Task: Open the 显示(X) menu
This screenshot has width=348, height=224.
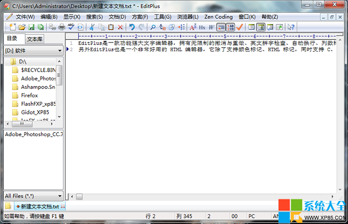Action: [72, 17]
